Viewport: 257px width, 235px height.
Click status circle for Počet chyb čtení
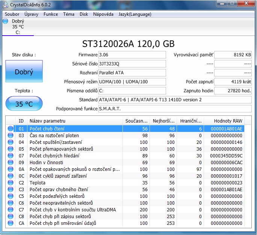coord(11,129)
